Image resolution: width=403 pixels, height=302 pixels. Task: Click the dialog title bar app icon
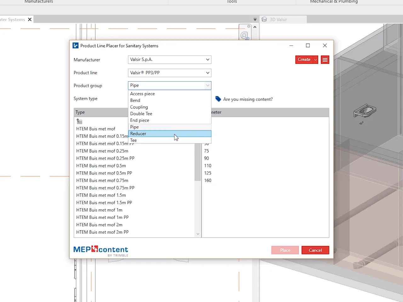[x=76, y=46]
